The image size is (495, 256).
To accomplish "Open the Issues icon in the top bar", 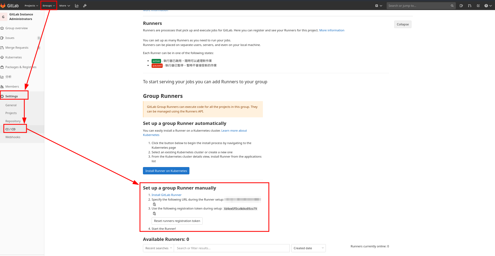I will coord(461,6).
